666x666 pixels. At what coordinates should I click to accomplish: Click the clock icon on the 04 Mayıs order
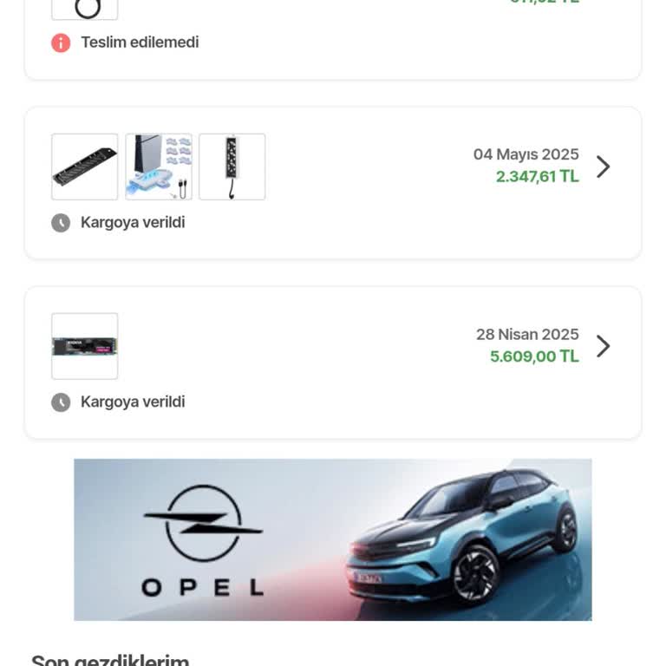point(61,223)
